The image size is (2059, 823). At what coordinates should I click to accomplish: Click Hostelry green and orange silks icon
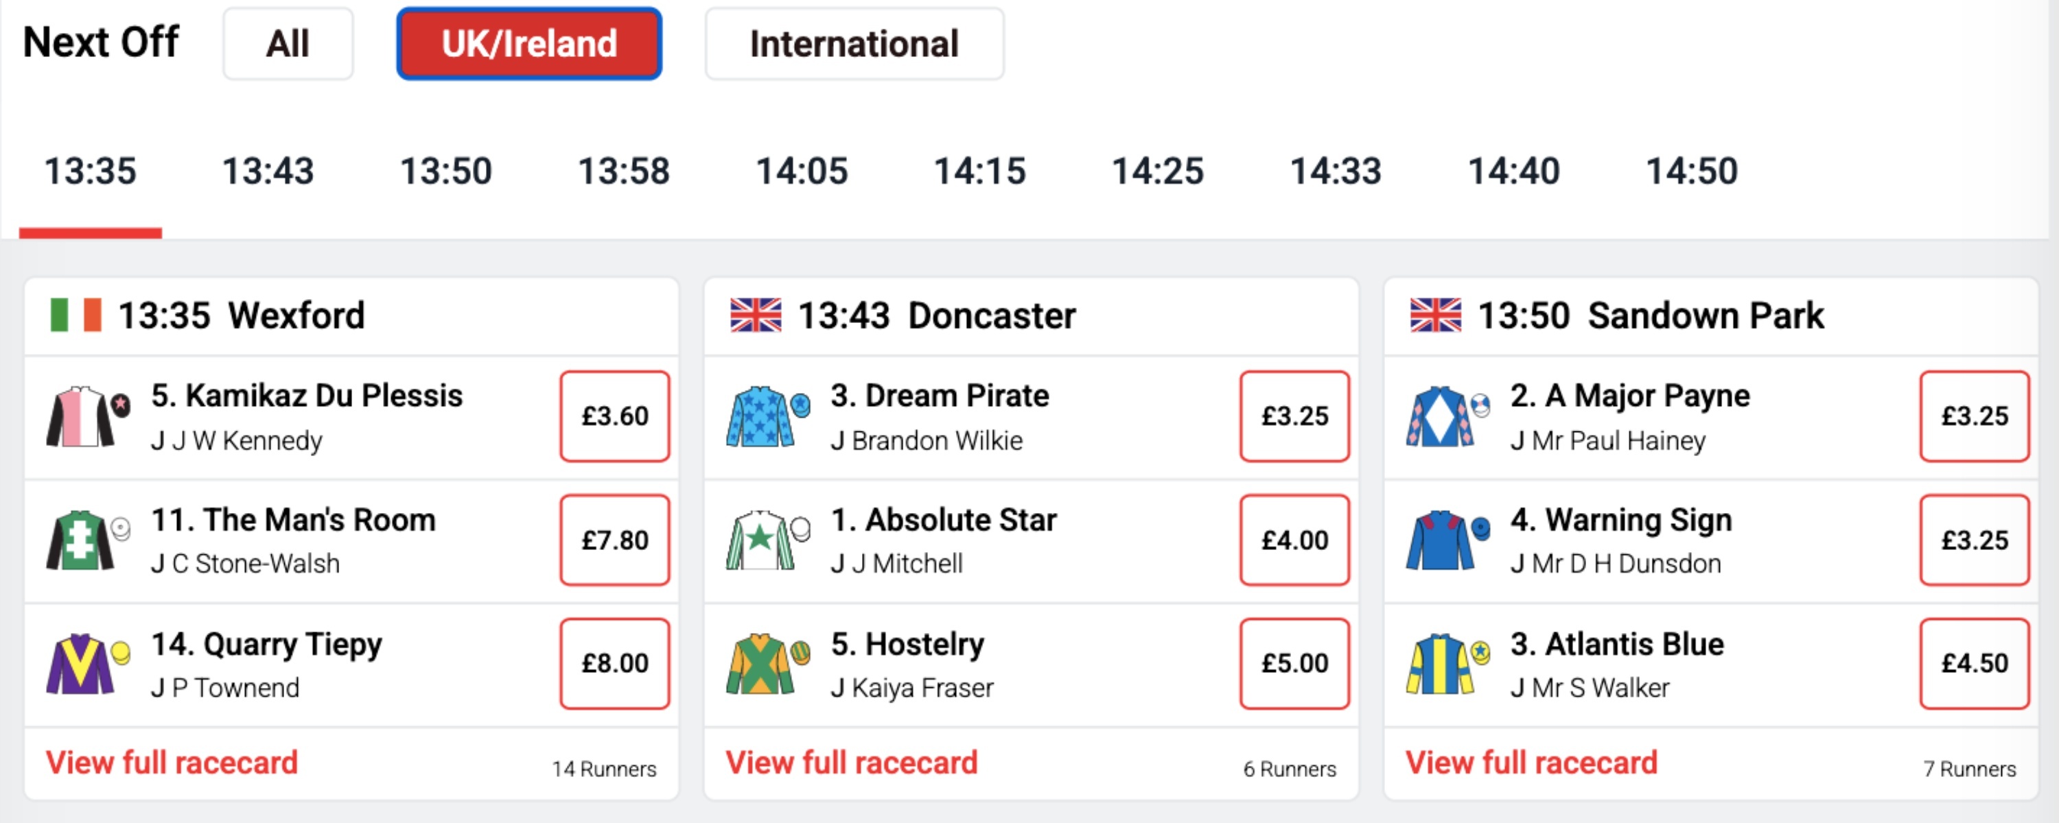767,664
